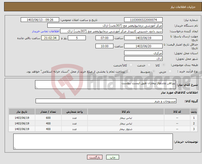This screenshot has height=164, width=202.
Task: Click the کد کالا column header
Action: [x=177, y=112]
